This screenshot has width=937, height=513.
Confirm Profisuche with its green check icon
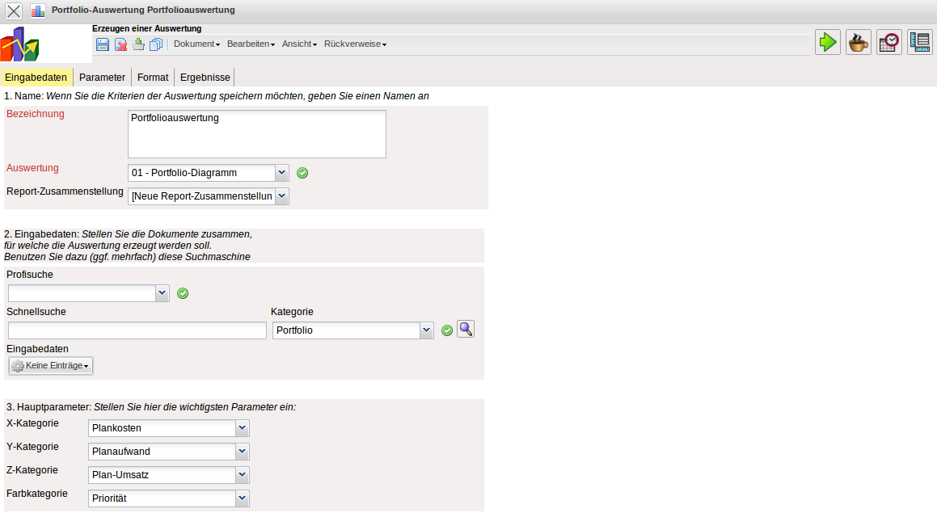point(183,293)
